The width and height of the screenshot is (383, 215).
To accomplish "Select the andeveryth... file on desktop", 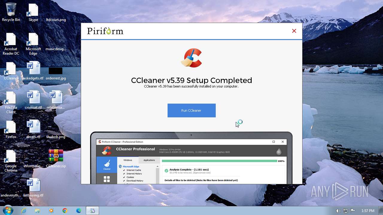I will coord(11,195).
